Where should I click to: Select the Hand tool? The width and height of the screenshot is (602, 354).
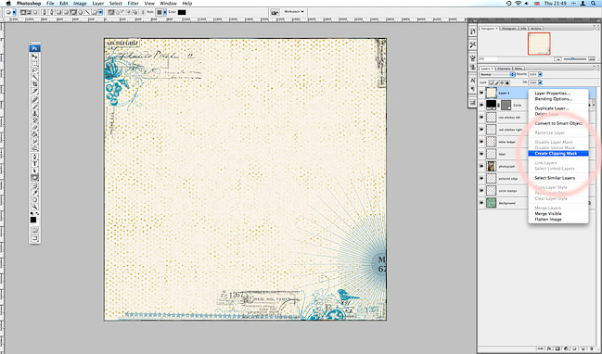click(34, 200)
